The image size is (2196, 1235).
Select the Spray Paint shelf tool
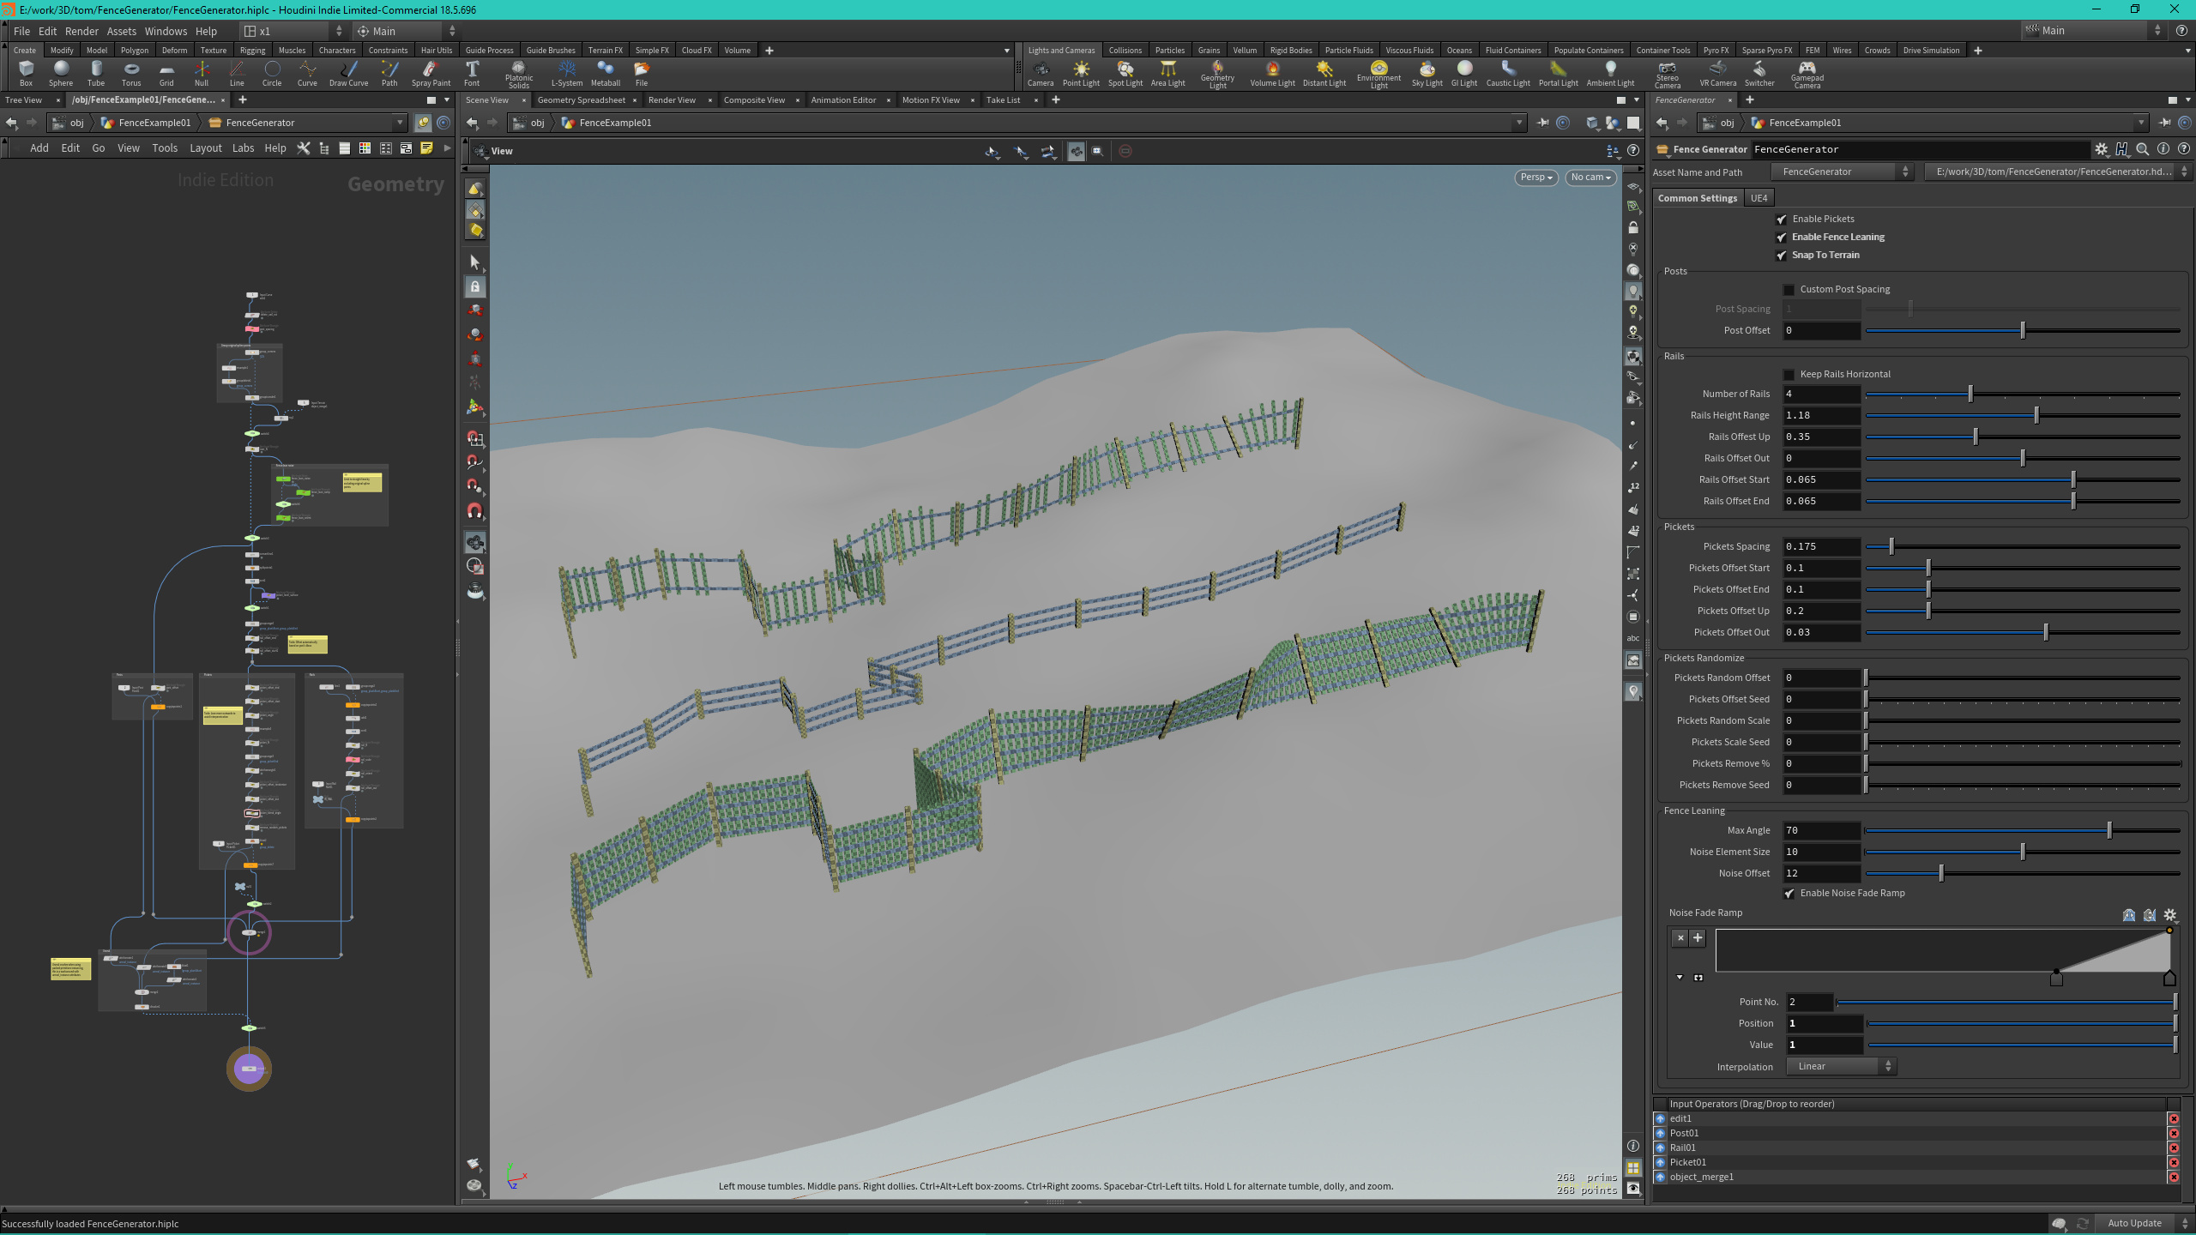coord(431,73)
